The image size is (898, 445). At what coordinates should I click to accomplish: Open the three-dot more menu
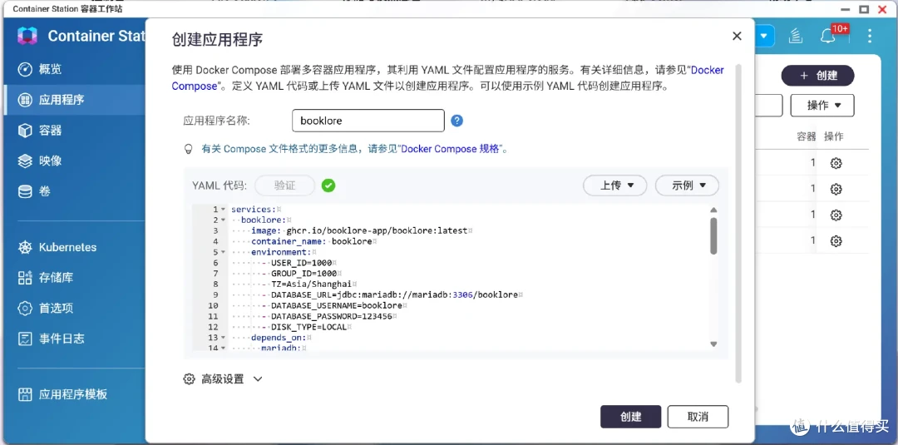870,36
